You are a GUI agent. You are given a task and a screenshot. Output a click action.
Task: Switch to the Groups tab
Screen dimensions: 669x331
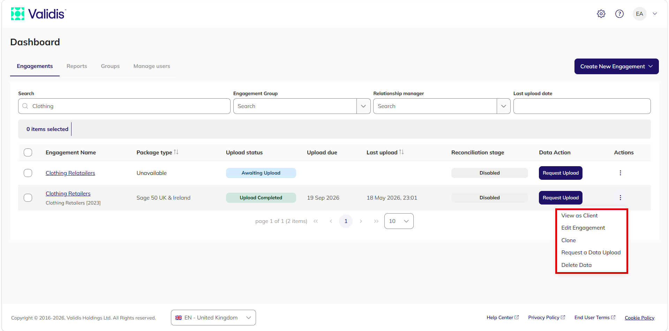[x=110, y=66]
